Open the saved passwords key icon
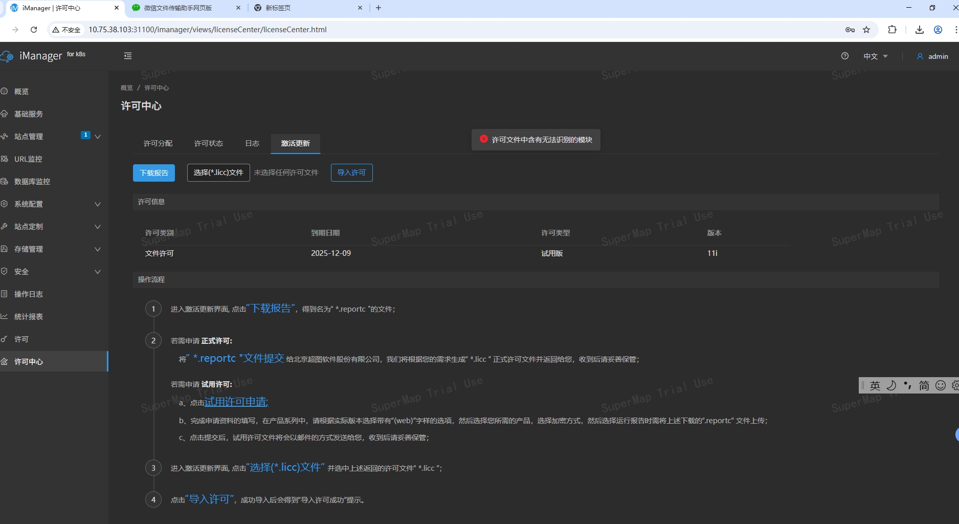Image resolution: width=959 pixels, height=524 pixels. (x=850, y=30)
